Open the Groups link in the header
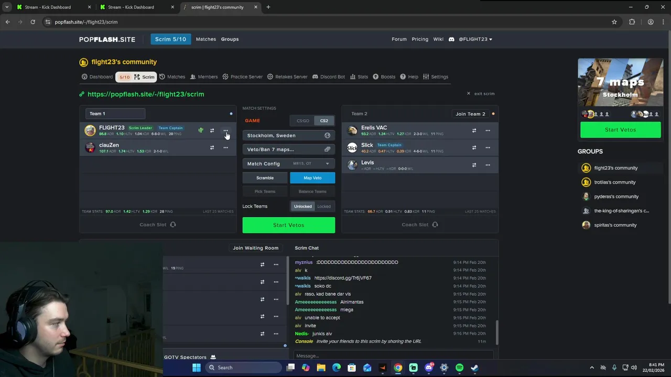This screenshot has height=377, width=671. pyautogui.click(x=230, y=39)
